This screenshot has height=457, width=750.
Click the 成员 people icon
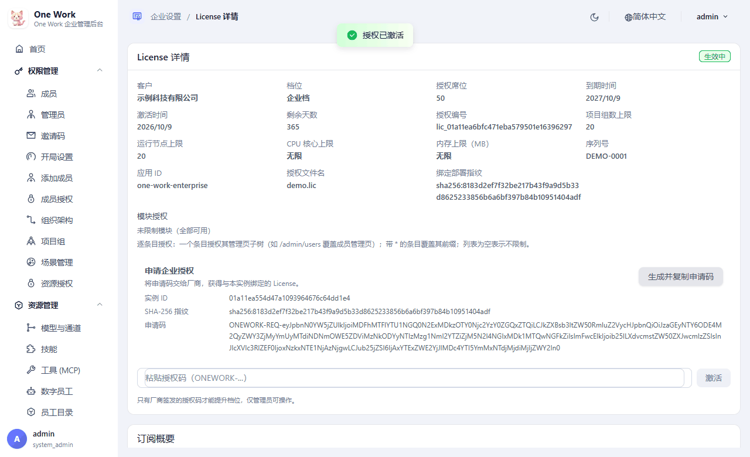click(31, 94)
